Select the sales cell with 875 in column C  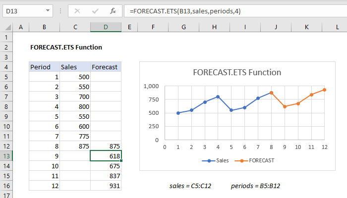click(x=75, y=147)
